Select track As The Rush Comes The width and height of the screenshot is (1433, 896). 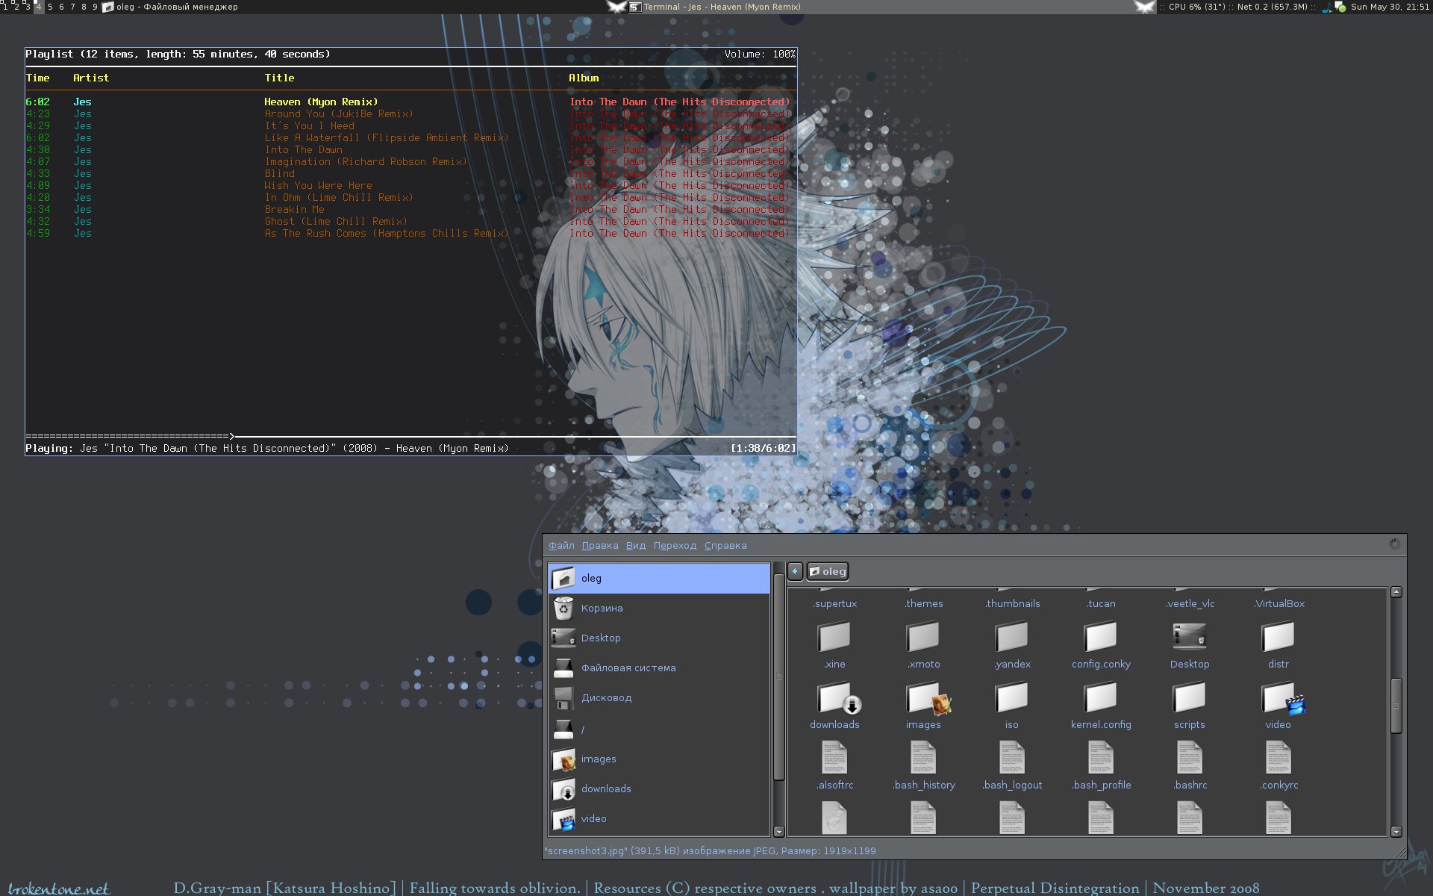click(x=386, y=233)
